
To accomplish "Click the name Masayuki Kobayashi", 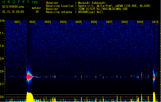I will [x=92, y=3].
